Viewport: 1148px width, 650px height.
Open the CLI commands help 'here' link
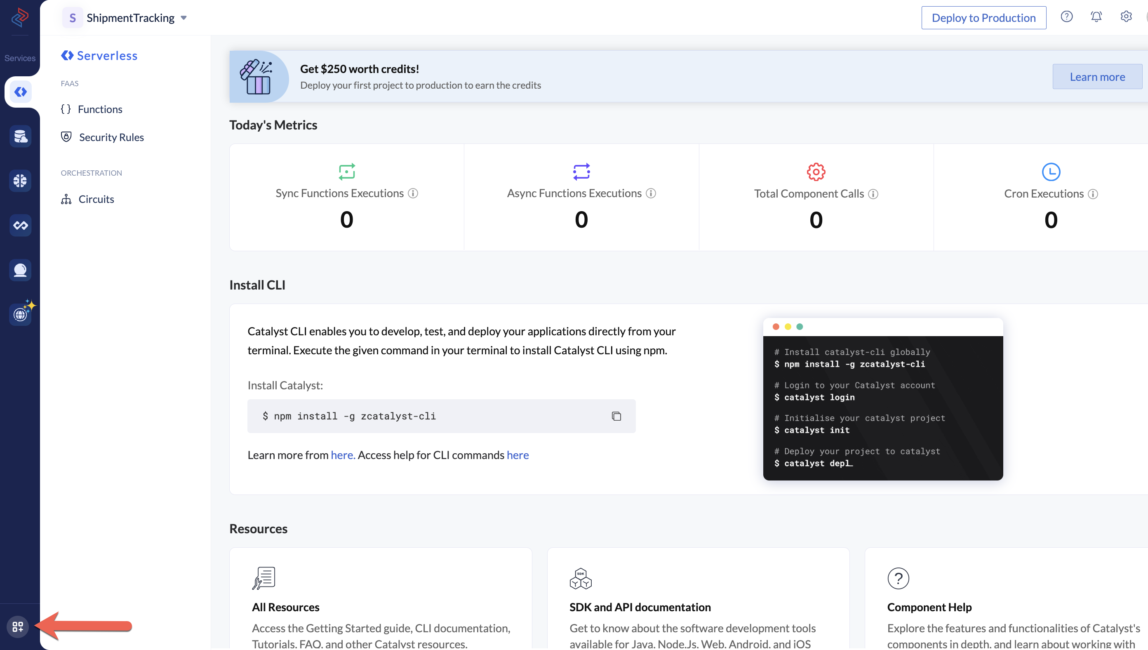518,455
